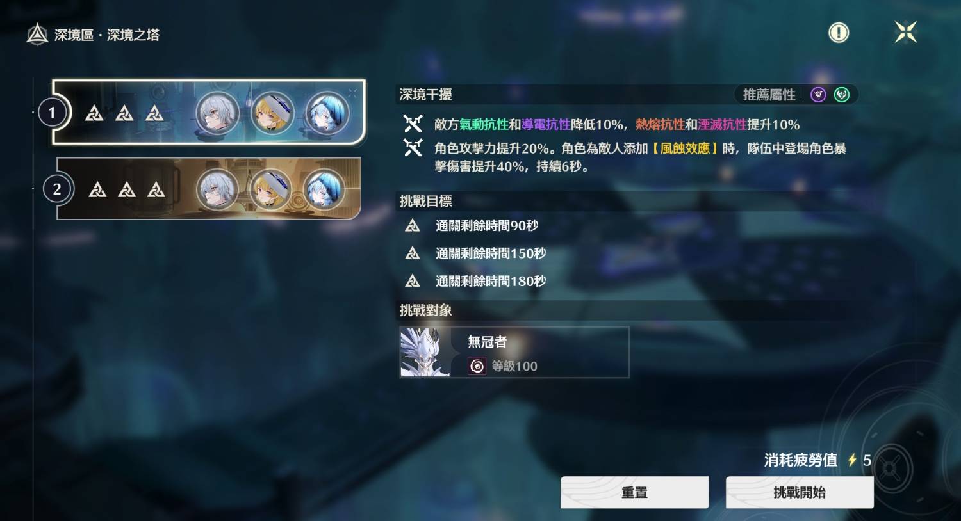961x521 pixels.
Task: Click the purple Electro recommended attribute icon
Action: (818, 95)
